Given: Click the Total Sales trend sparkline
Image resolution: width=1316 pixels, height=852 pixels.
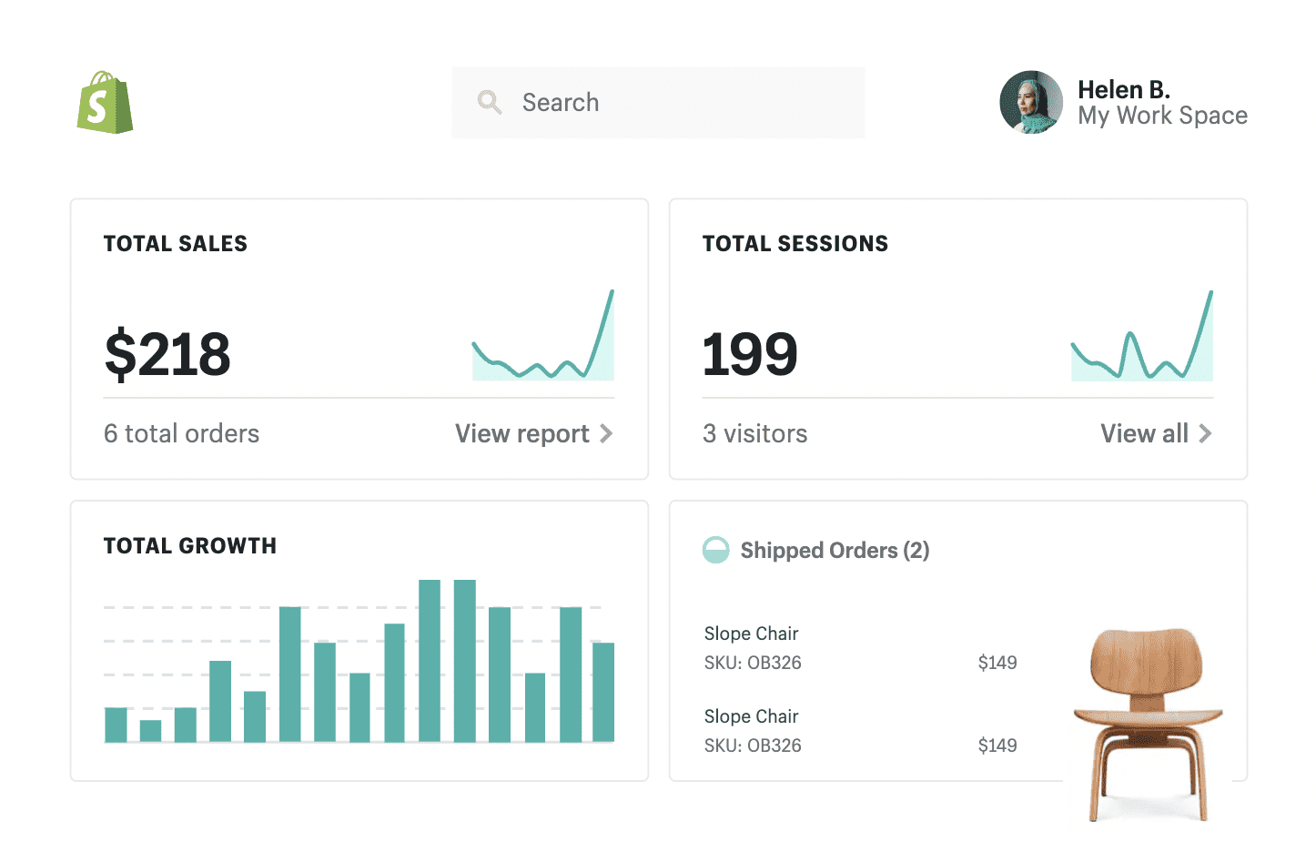Looking at the screenshot, I should [542, 346].
